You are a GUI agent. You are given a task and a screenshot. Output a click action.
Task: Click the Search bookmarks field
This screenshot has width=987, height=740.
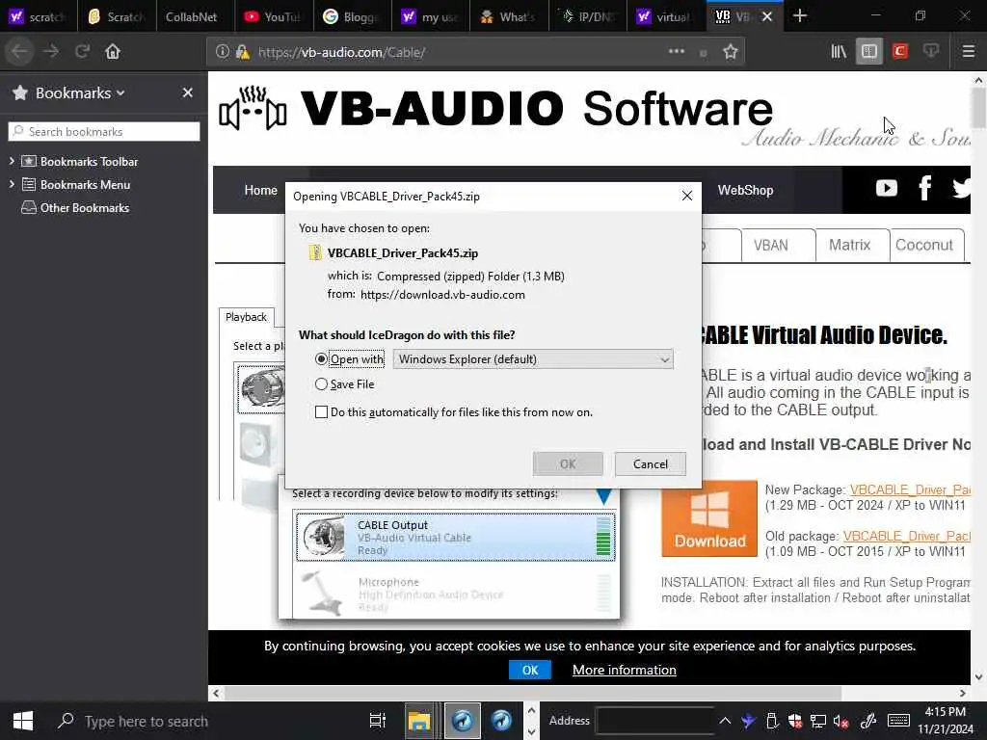(x=104, y=131)
